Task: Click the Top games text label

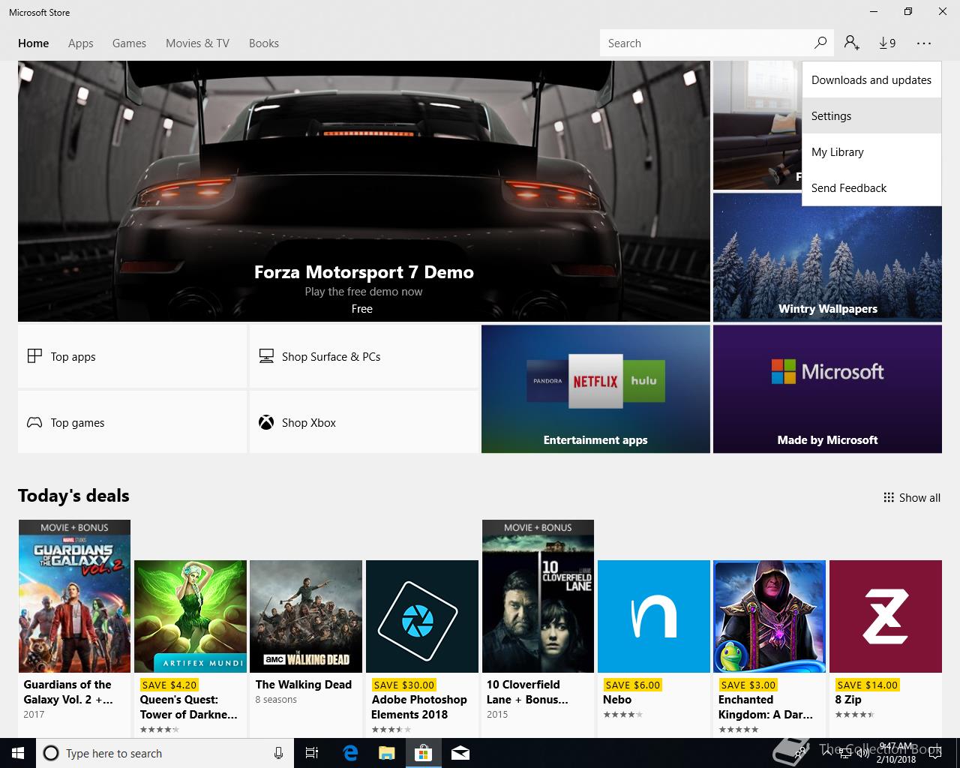Action: point(77,423)
